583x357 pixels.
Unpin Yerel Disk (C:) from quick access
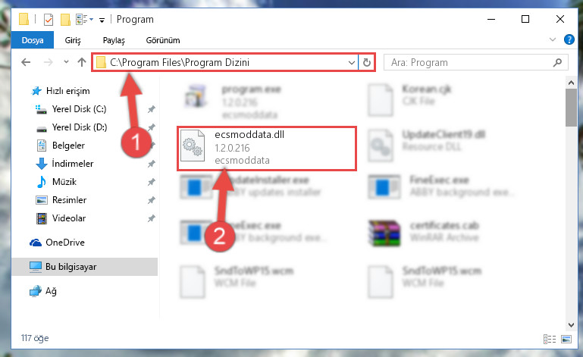(x=151, y=109)
